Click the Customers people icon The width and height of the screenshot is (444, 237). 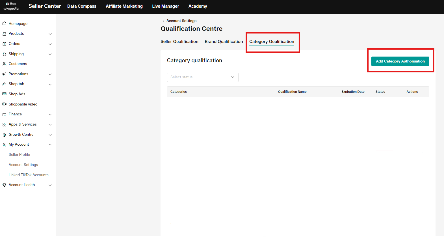click(x=4, y=64)
